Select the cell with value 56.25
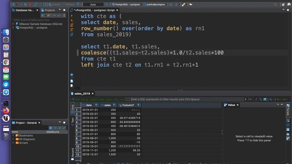292x164 pixels. pyautogui.click(x=129, y=150)
